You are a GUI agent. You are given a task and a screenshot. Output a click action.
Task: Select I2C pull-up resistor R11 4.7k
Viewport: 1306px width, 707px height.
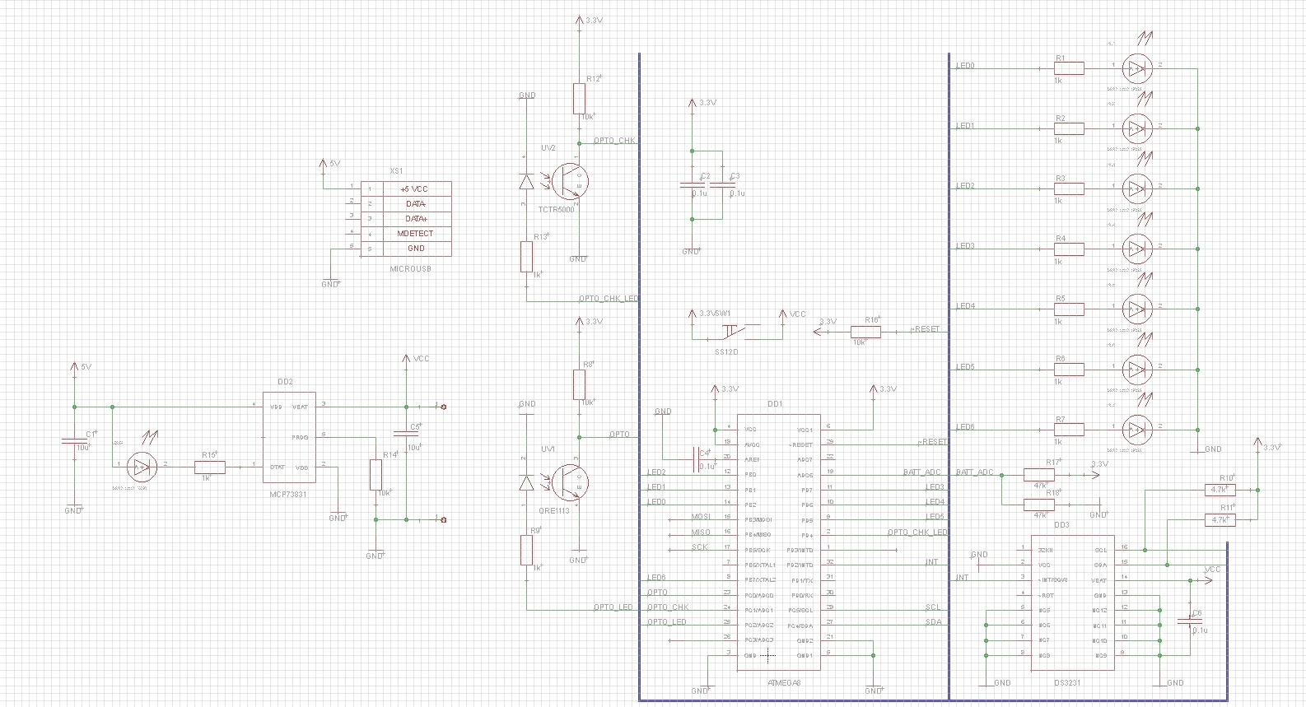1220,519
